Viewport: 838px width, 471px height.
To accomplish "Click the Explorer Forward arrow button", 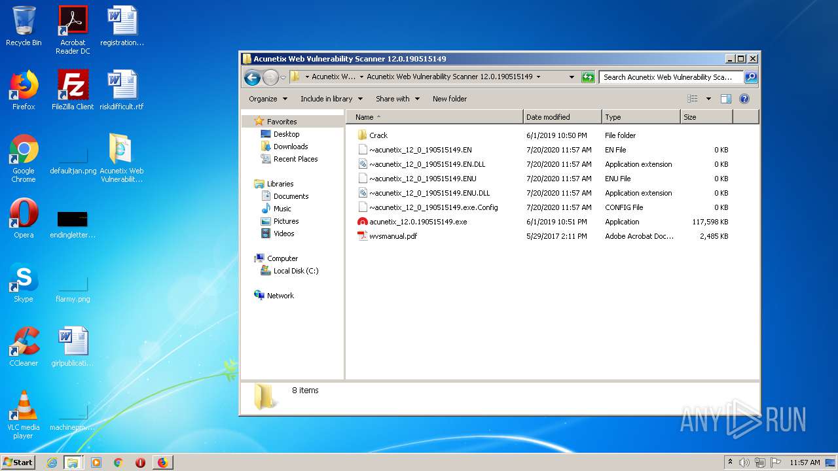I will [x=270, y=78].
